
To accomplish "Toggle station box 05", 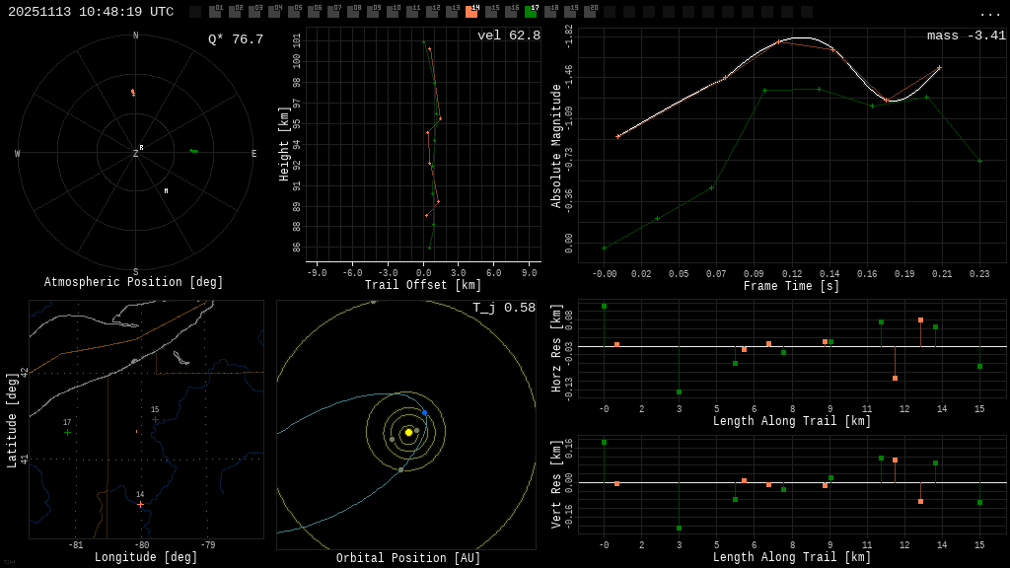I will (x=294, y=12).
